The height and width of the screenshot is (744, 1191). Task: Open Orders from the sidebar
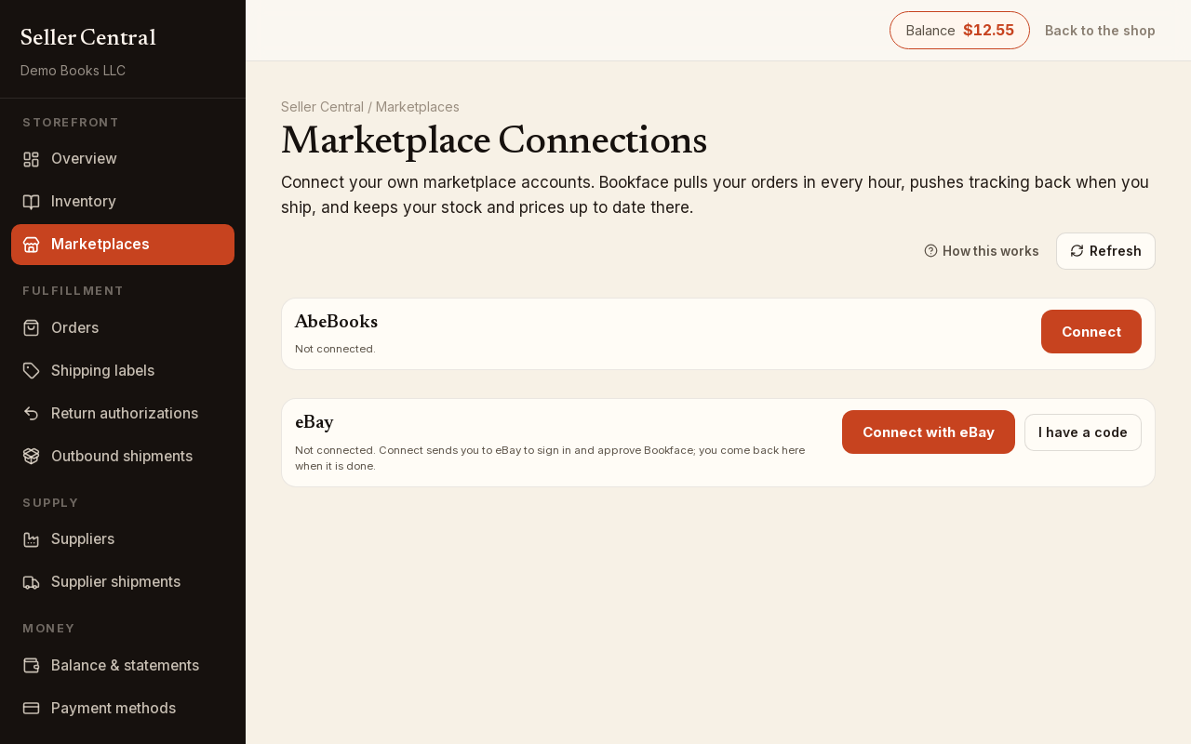[x=123, y=328]
